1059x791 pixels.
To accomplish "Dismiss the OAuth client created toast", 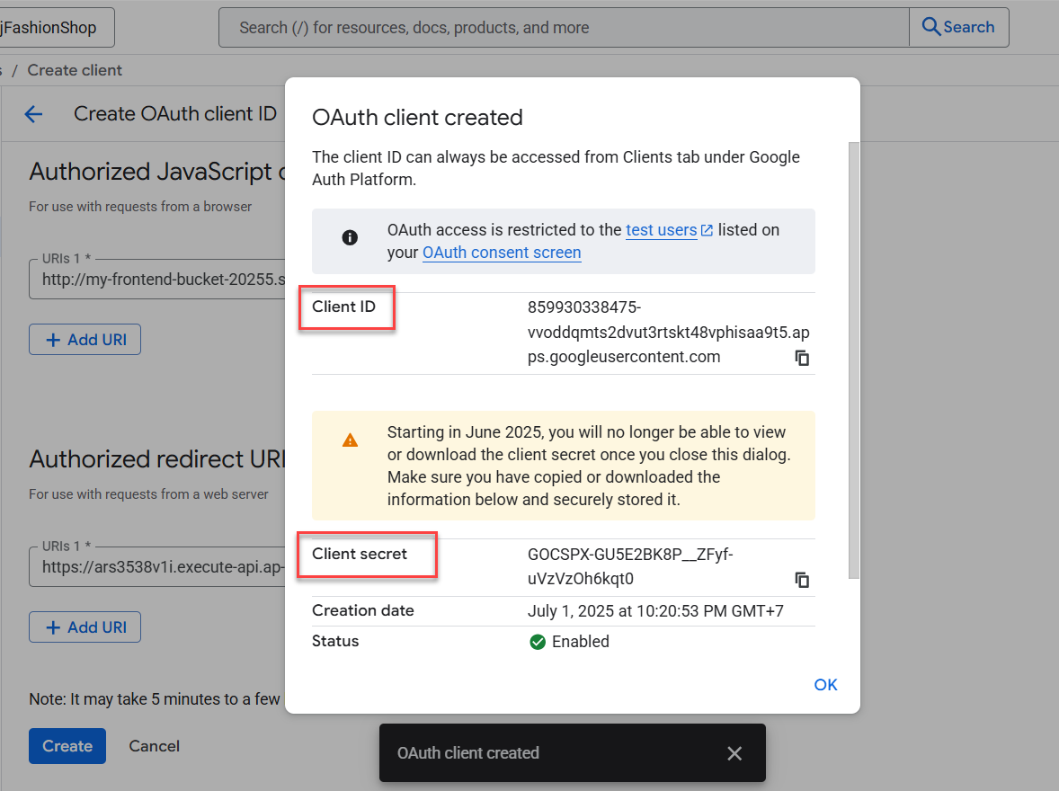I will point(734,753).
